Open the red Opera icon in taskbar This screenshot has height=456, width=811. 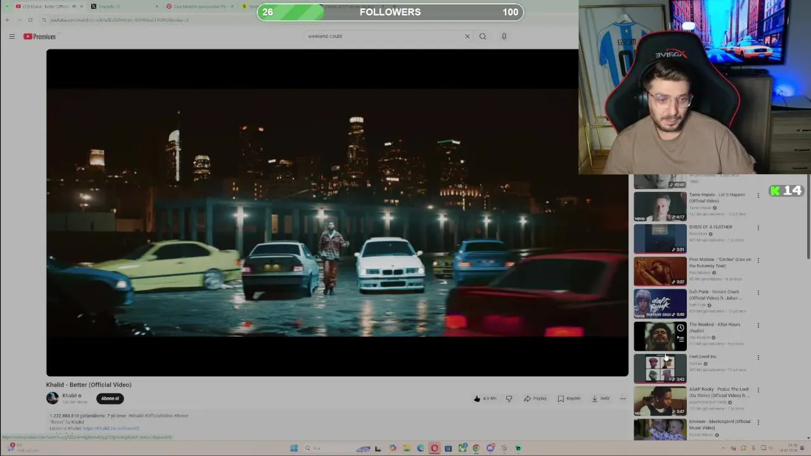coord(435,448)
